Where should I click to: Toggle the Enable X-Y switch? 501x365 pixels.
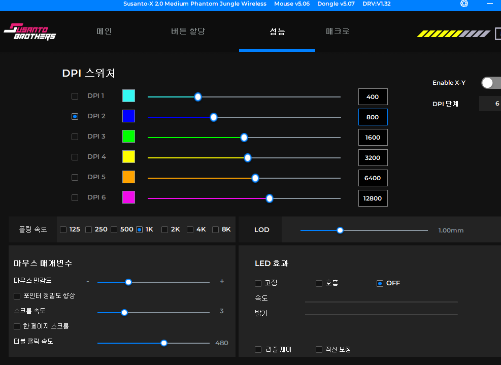pos(491,83)
